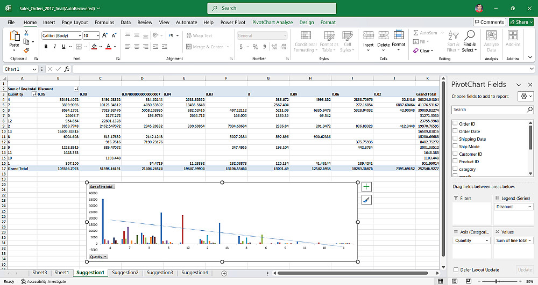Viewport: 538px width, 285px height.
Task: Switch to the Suggestion2 sheet tab
Action: click(125, 273)
